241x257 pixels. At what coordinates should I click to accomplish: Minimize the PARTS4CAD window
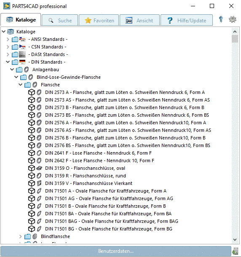(x=193, y=6)
